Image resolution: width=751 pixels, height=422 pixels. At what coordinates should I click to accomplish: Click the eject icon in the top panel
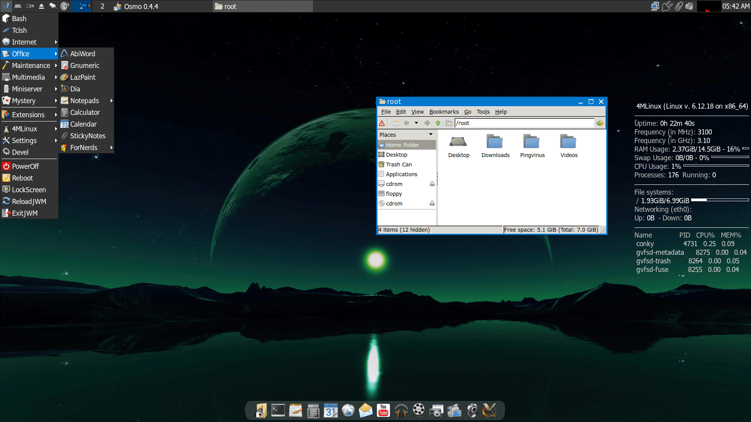(x=41, y=6)
